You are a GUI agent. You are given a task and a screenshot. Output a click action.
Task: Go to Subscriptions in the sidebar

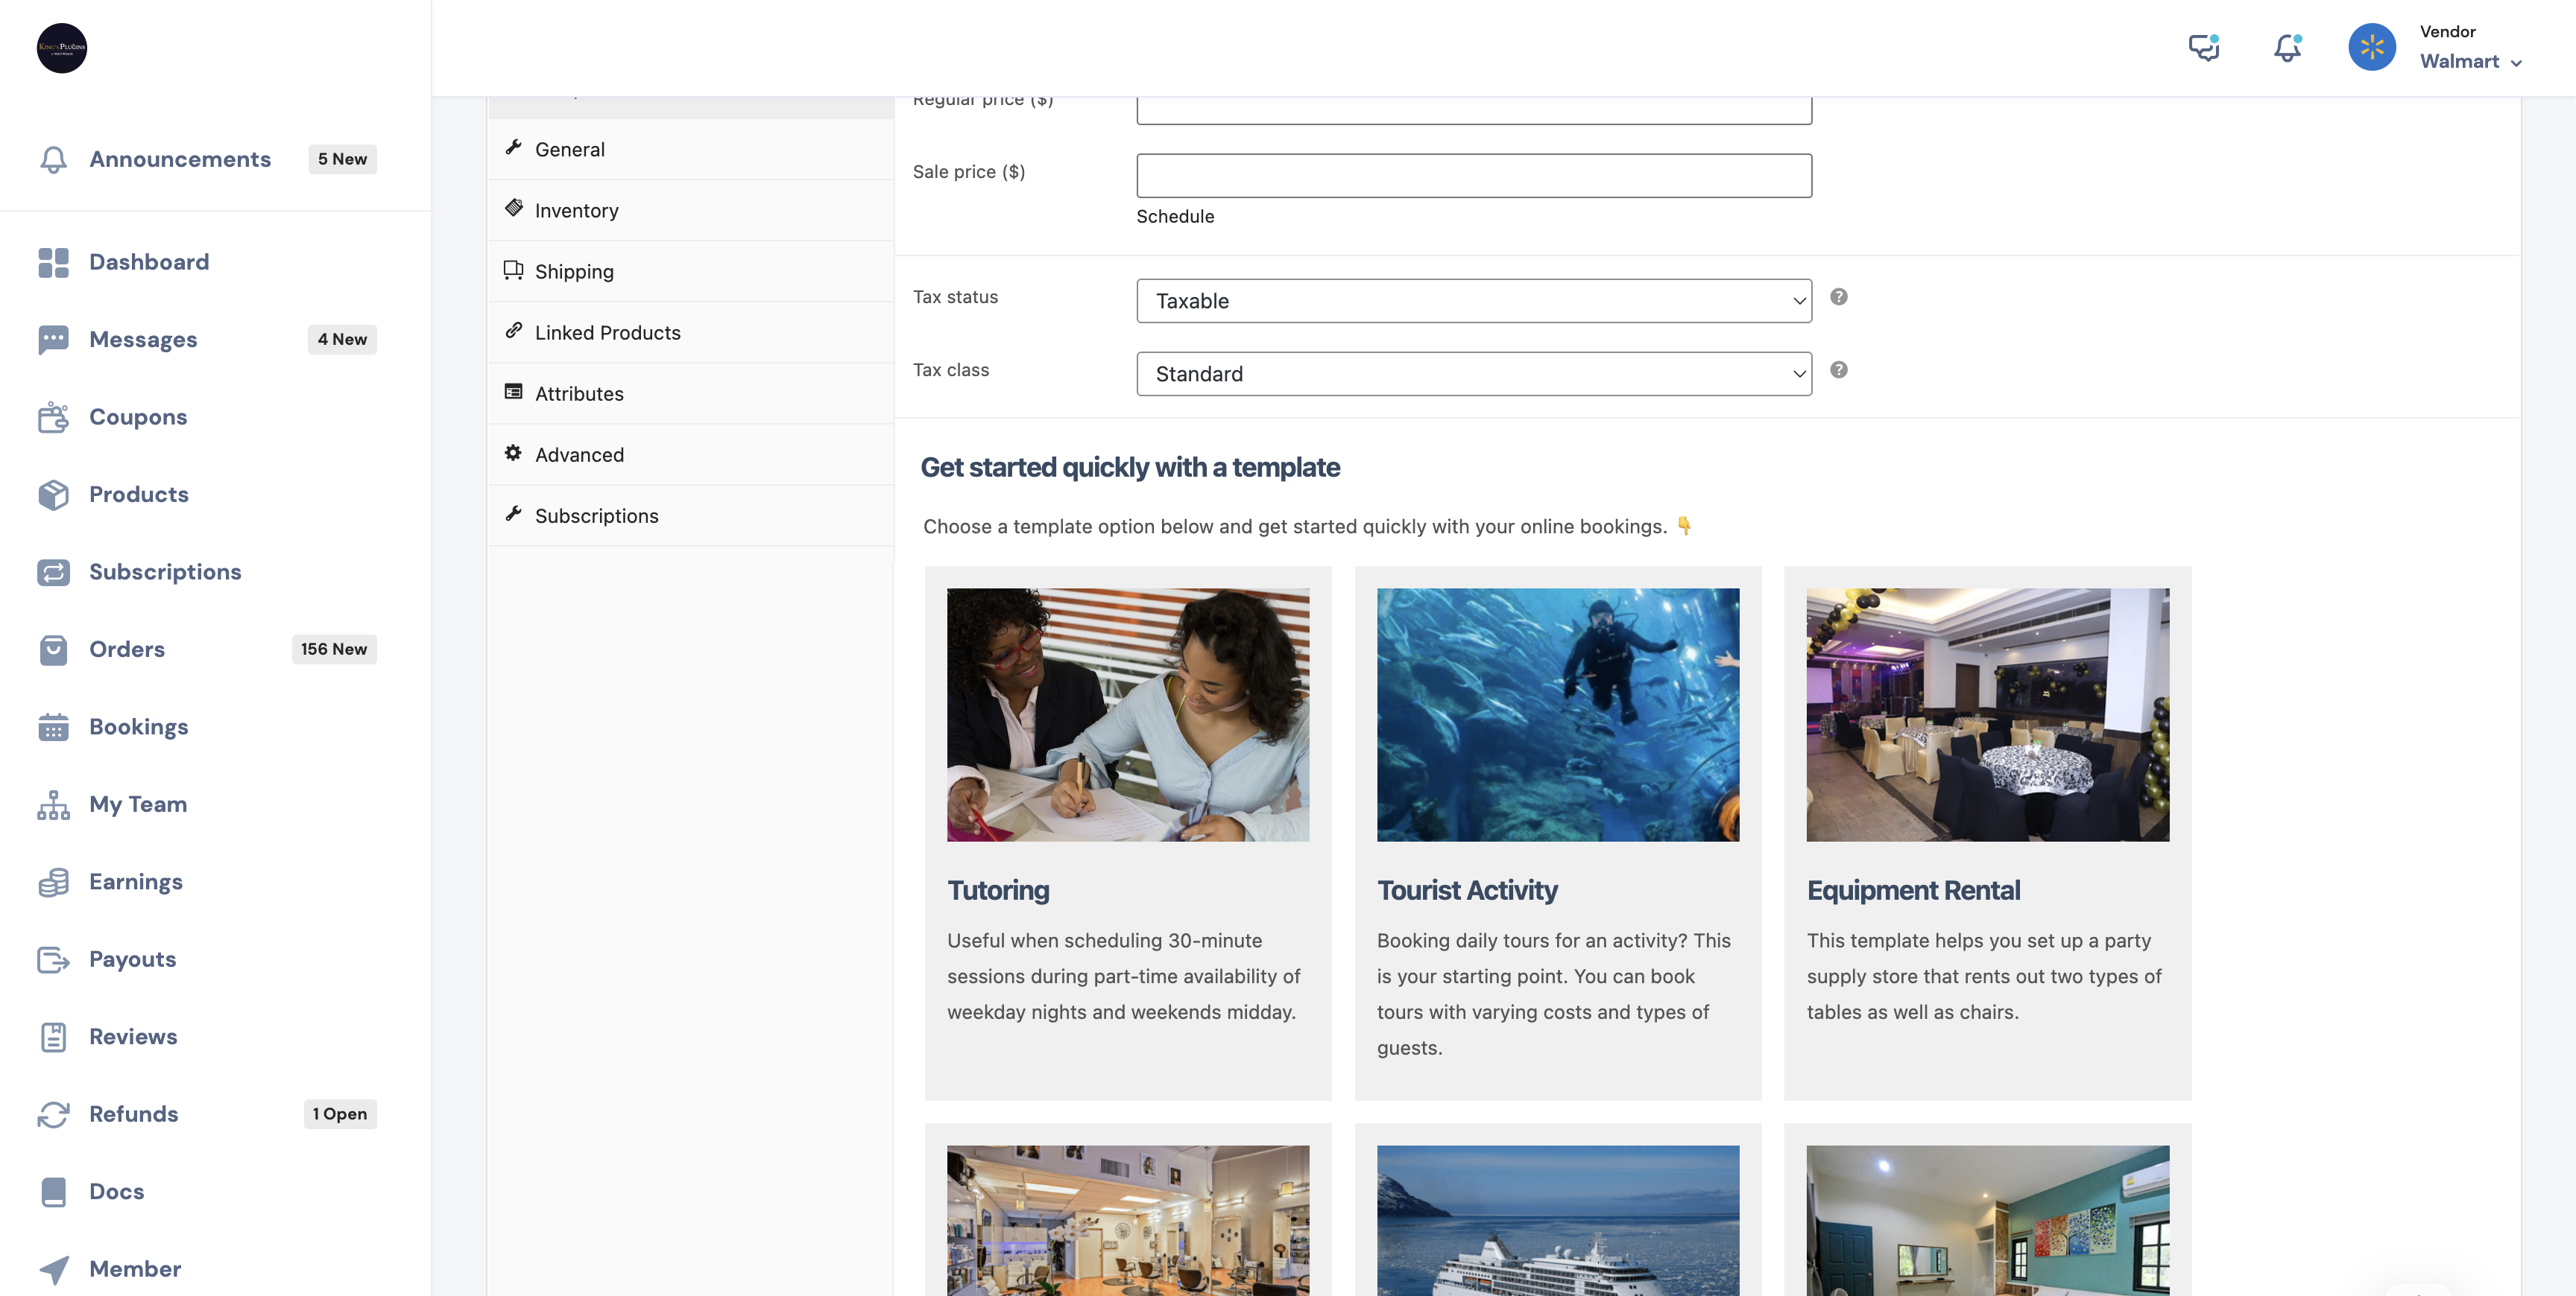(165, 571)
